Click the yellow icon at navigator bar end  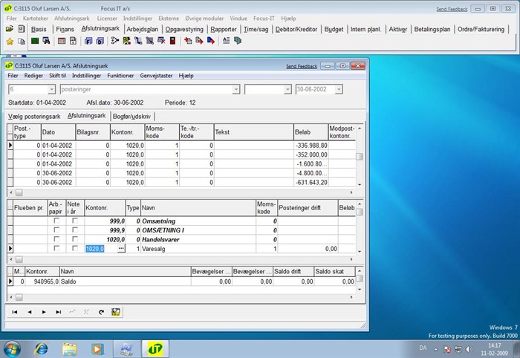pos(116,312)
